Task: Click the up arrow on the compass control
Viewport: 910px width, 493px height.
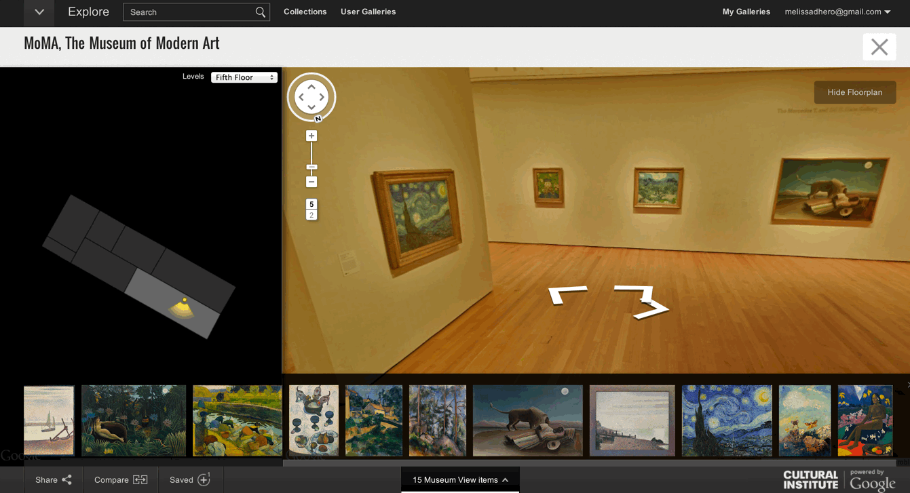Action: coord(311,87)
